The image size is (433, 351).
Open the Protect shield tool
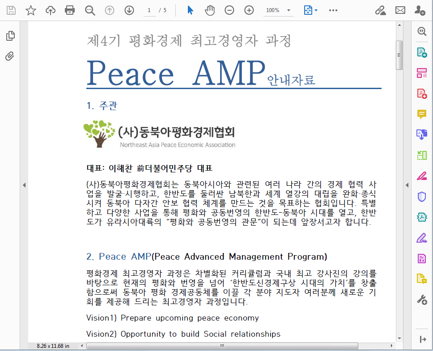tap(421, 196)
